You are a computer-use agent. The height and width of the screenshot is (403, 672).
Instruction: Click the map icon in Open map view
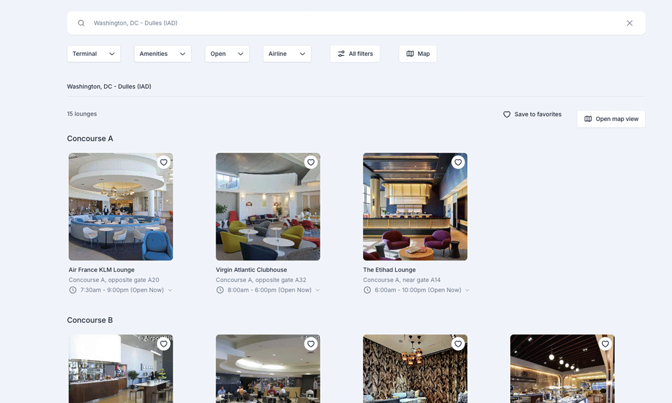coord(588,119)
